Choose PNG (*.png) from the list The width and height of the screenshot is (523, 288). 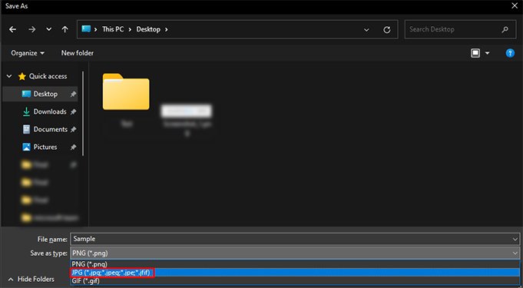click(295, 264)
